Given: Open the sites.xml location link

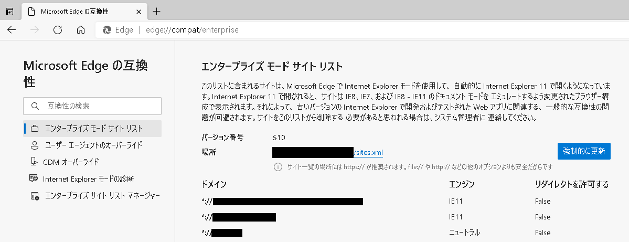Looking at the screenshot, I should [369, 153].
